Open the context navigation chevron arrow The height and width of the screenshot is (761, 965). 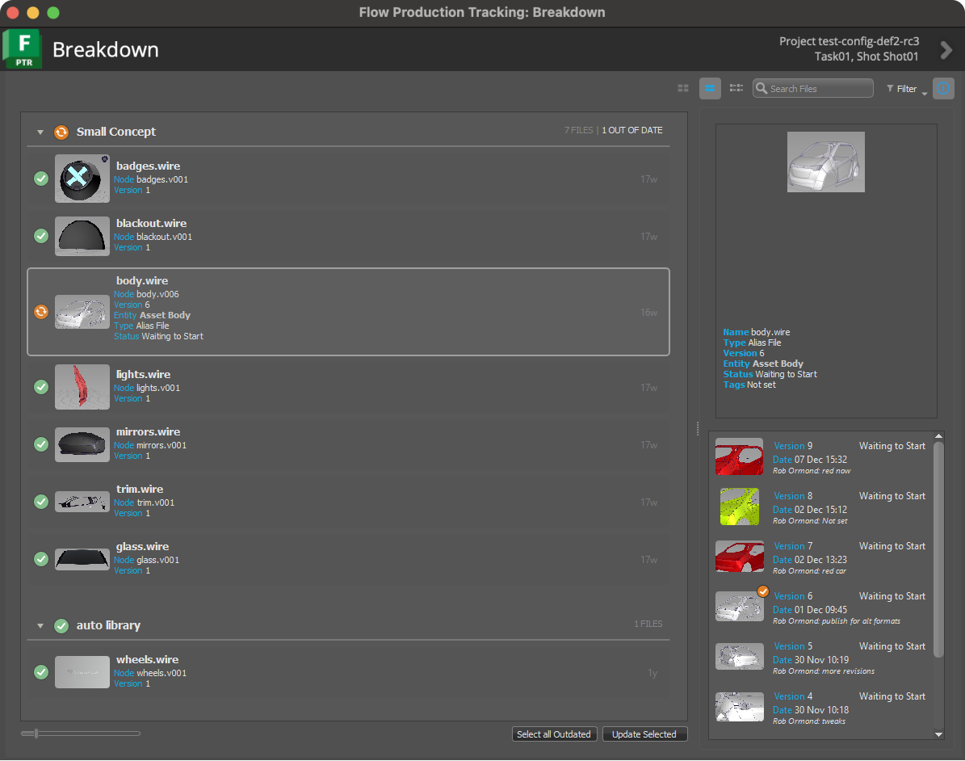coord(946,50)
